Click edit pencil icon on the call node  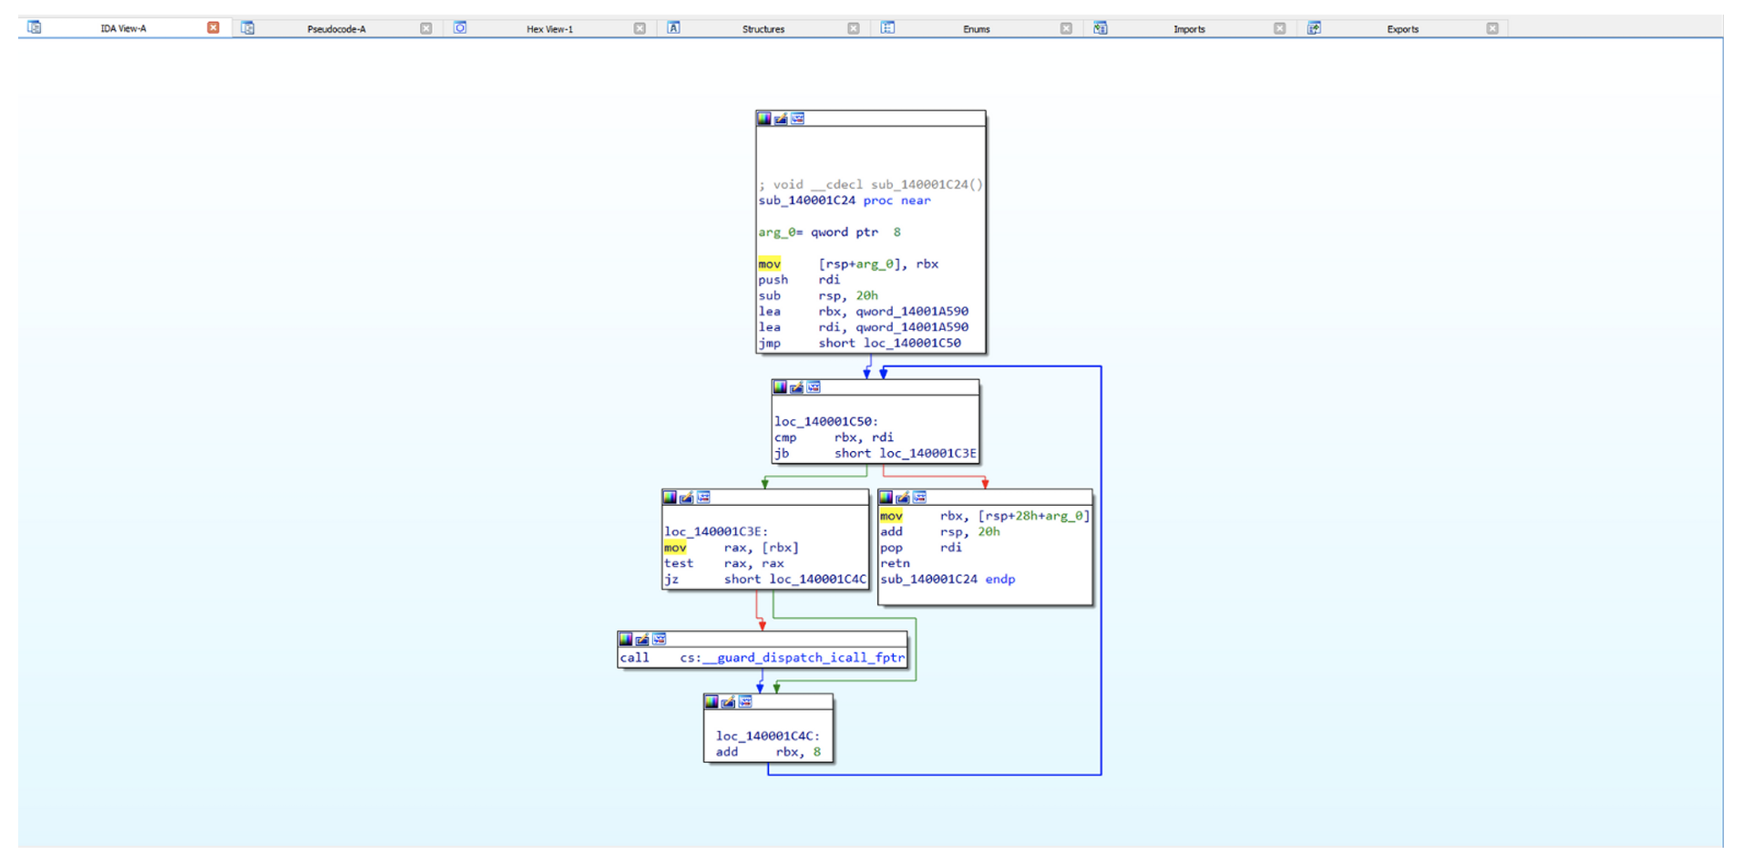coord(642,639)
